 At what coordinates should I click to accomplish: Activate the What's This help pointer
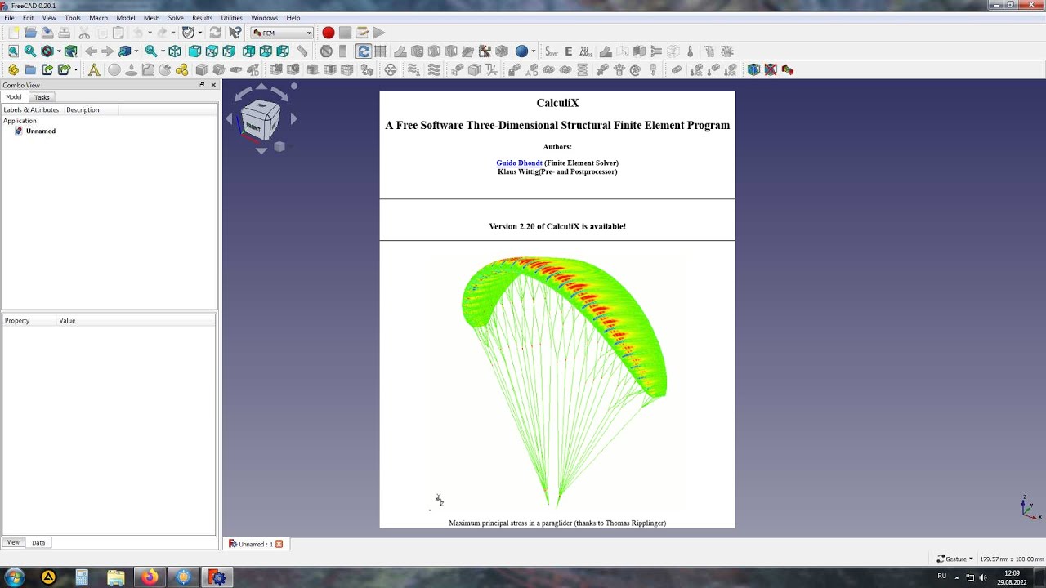point(235,33)
